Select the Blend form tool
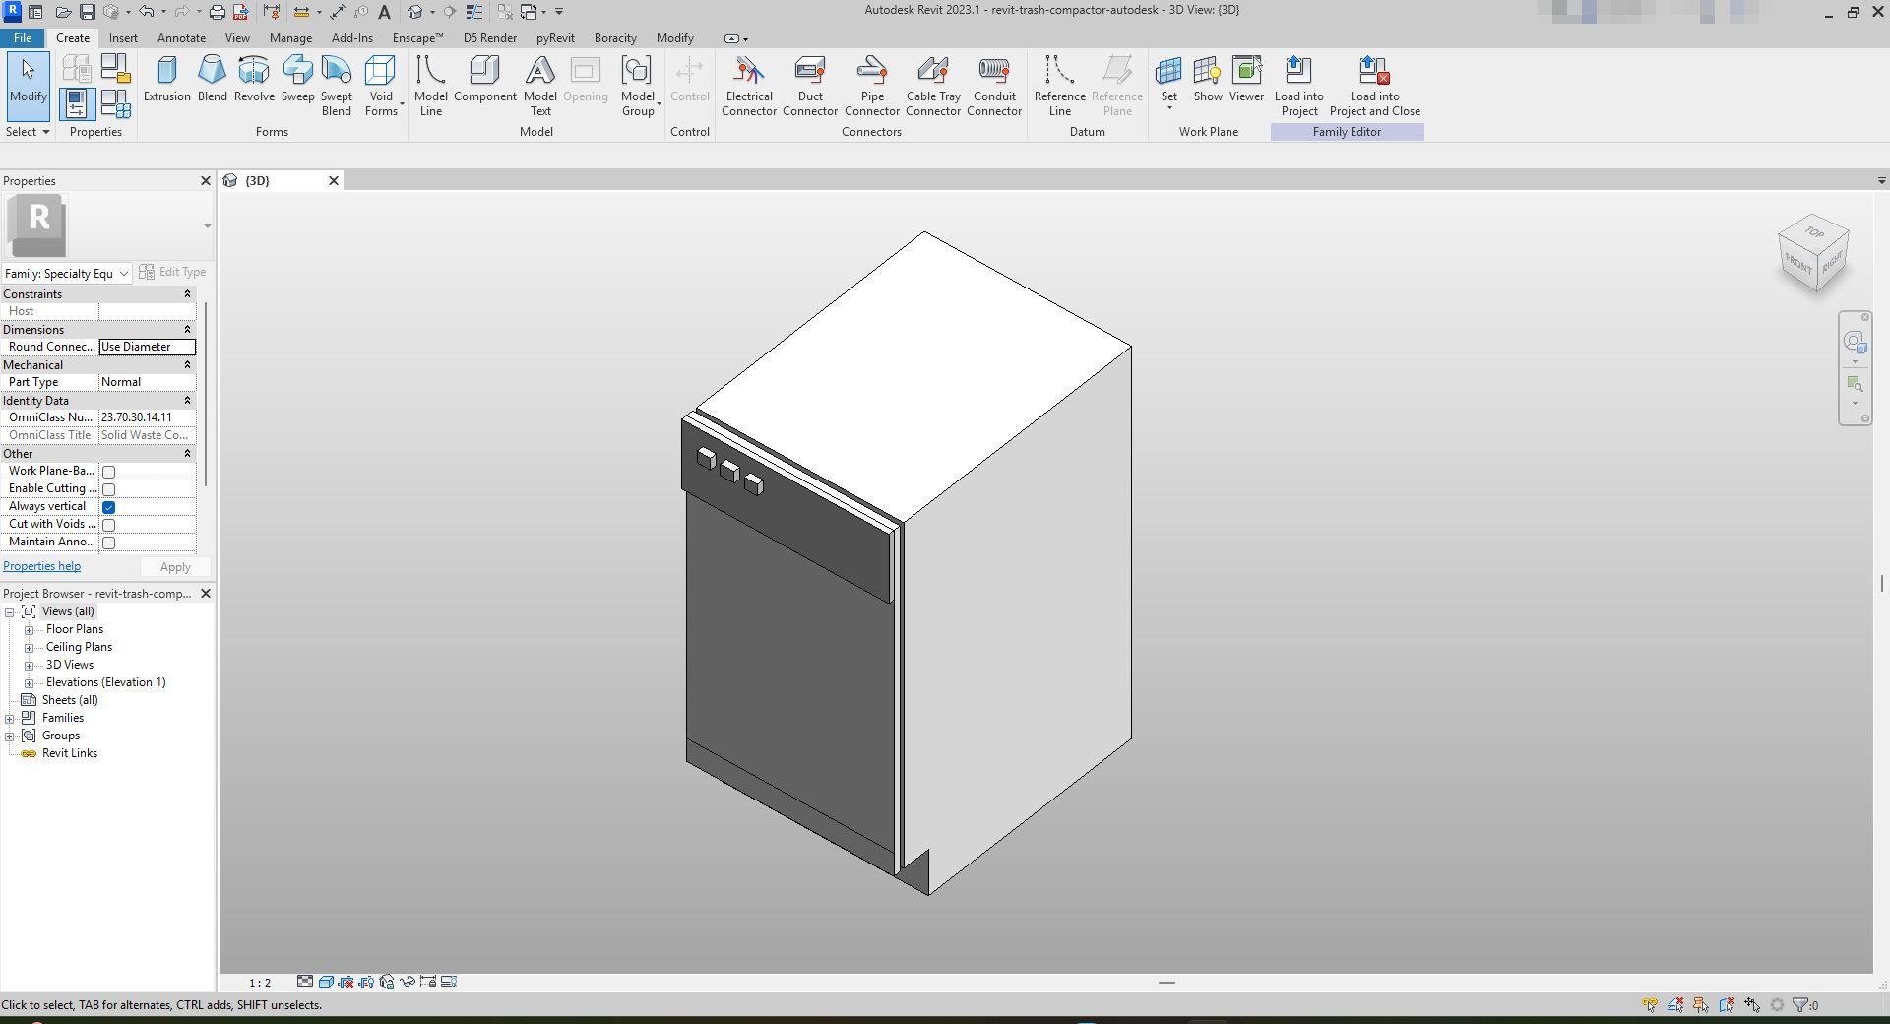This screenshot has width=1890, height=1024. [212, 79]
